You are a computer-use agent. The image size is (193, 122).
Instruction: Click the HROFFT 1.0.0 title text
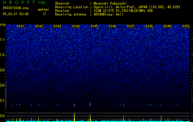(x=24, y=2)
